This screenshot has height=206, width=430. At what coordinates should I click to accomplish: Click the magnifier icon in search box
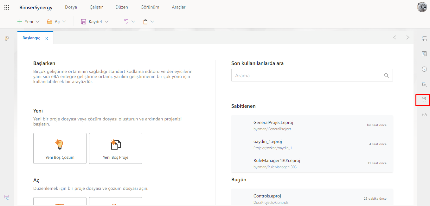pyautogui.click(x=386, y=75)
